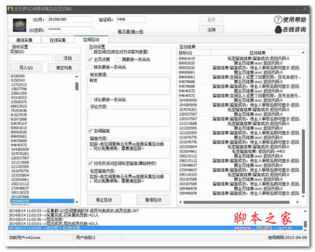315x252 pixels.
Task: Open 在线咨询 QQ penguin icon
Action: (278, 29)
